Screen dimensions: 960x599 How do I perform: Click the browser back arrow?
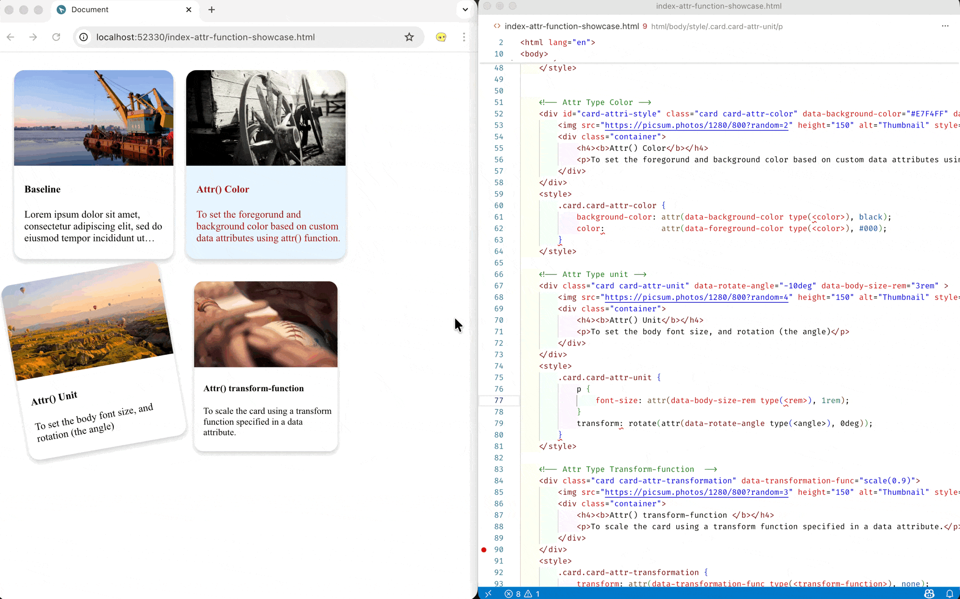pyautogui.click(x=11, y=37)
